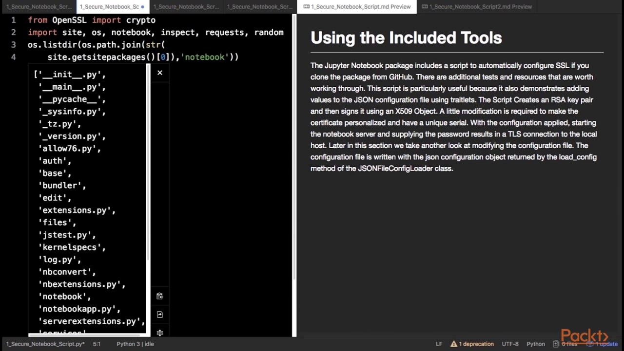Click 'JSONFileConfigLoader' in preview paragraph
Viewport: 624px width, 351px height.
coord(395,169)
